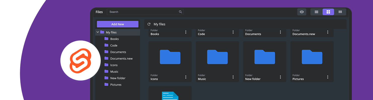Viewport: 373px width, 100px height.
Task: Switch to grid cards view mode
Action: [328, 12]
